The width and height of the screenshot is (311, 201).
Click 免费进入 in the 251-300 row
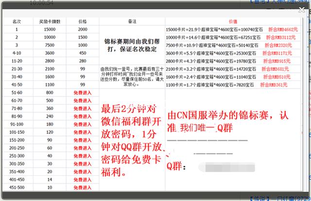(83, 156)
